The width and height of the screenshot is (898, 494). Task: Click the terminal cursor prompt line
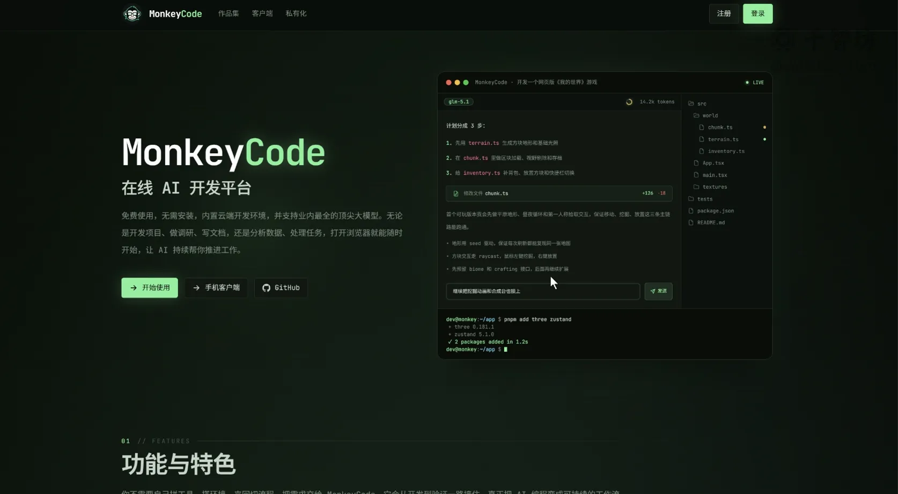pyautogui.click(x=476, y=349)
